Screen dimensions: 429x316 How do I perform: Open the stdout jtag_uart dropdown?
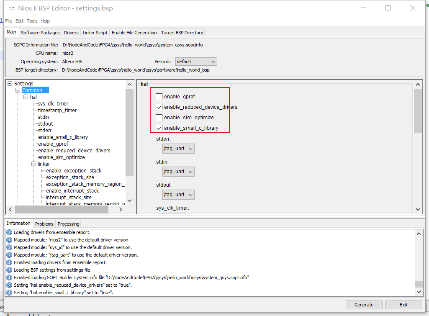pos(178,194)
